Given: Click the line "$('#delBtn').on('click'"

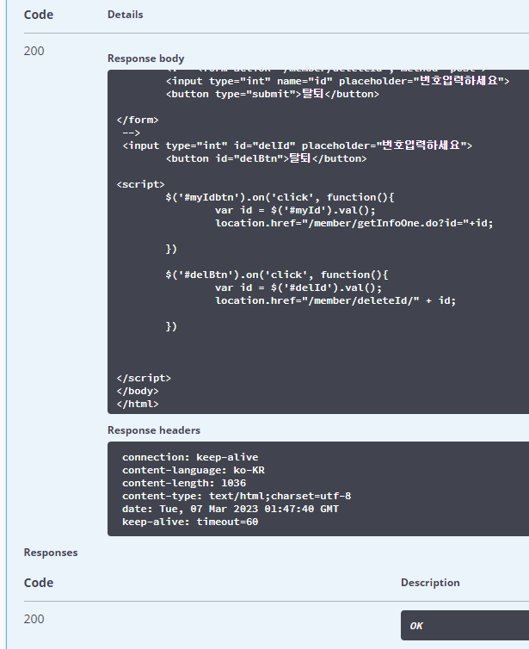Looking at the screenshot, I should [x=277, y=275].
